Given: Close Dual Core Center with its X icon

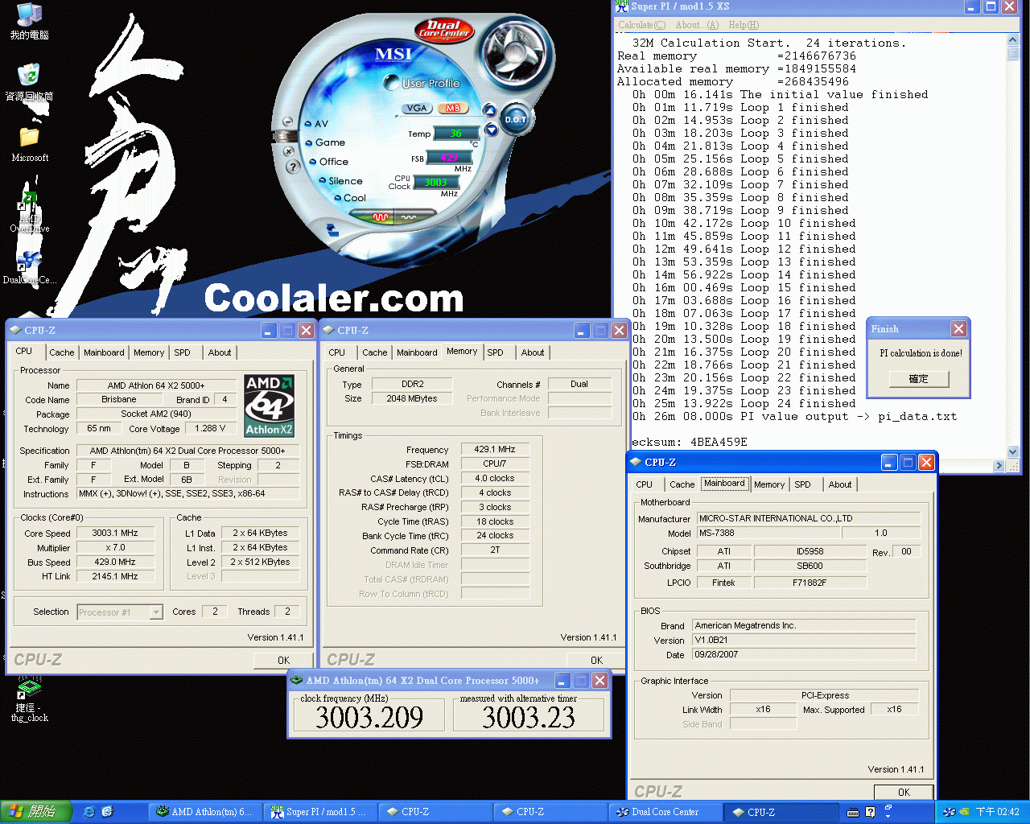Looking at the screenshot, I should click(x=289, y=150).
